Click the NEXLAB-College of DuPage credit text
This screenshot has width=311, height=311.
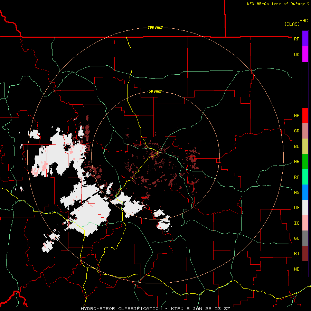[278, 4]
